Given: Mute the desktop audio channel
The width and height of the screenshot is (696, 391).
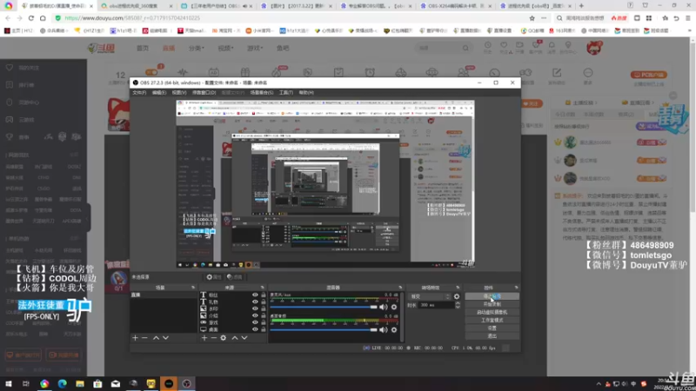Looking at the screenshot, I should pyautogui.click(x=384, y=330).
